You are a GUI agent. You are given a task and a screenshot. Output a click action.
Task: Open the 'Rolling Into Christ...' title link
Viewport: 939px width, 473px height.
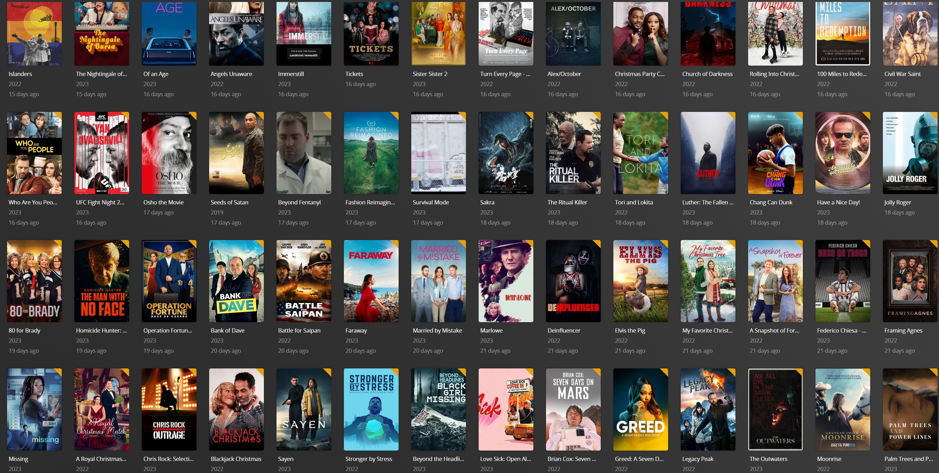(774, 74)
